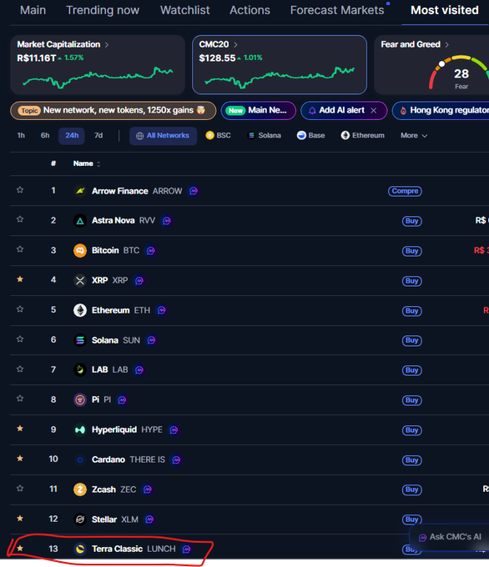Toggle watchlist star for Pi
Image resolution: width=489 pixels, height=567 pixels.
pyautogui.click(x=20, y=399)
